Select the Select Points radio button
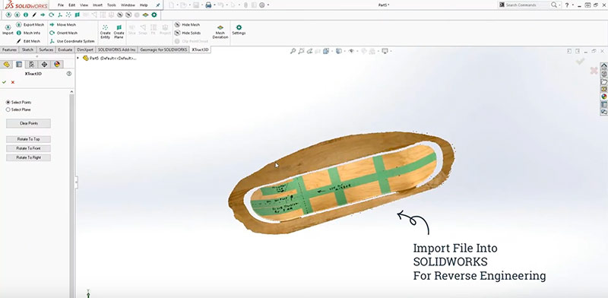This screenshot has width=608, height=298. [8, 103]
